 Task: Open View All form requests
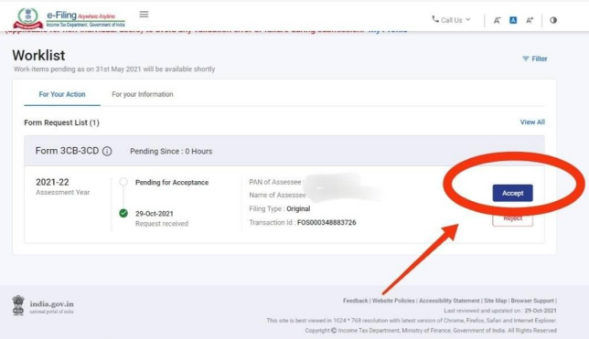click(x=532, y=122)
